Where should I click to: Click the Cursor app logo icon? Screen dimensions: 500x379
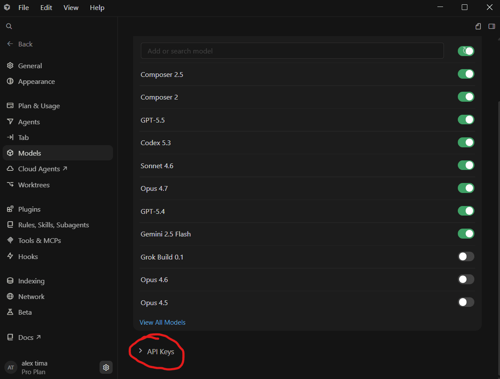[x=7, y=7]
